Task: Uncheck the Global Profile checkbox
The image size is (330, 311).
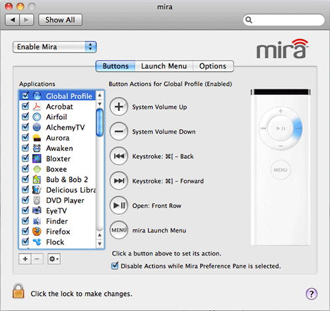Action: (x=26, y=96)
